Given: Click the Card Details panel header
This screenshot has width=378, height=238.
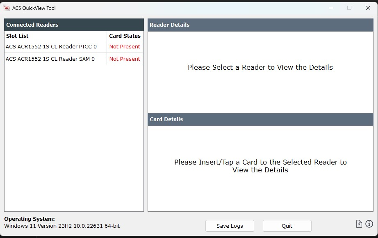Looking at the screenshot, I should coord(260,119).
